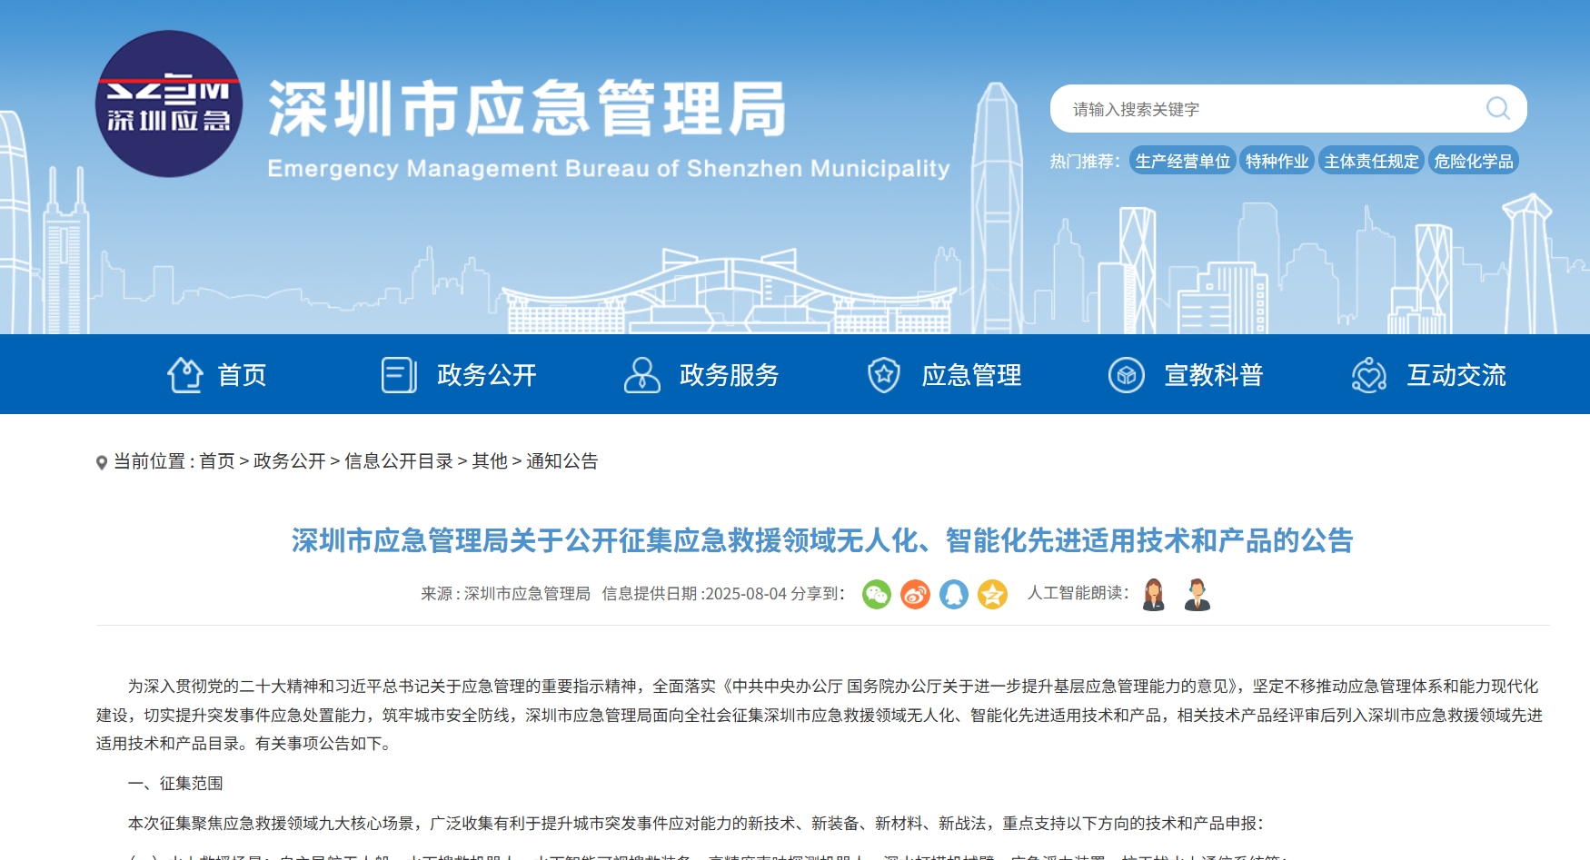Play male AI voice reading
This screenshot has width=1590, height=860.
(1197, 595)
